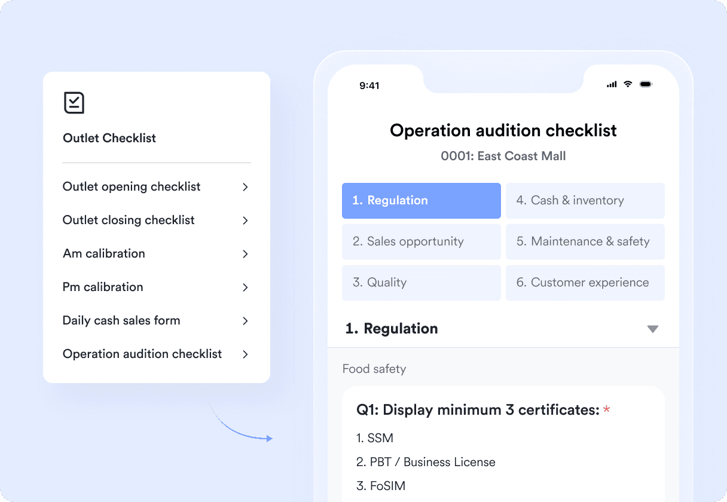Image resolution: width=727 pixels, height=502 pixels.
Task: Open Operation audition checklist from sidebar
Action: click(x=142, y=354)
